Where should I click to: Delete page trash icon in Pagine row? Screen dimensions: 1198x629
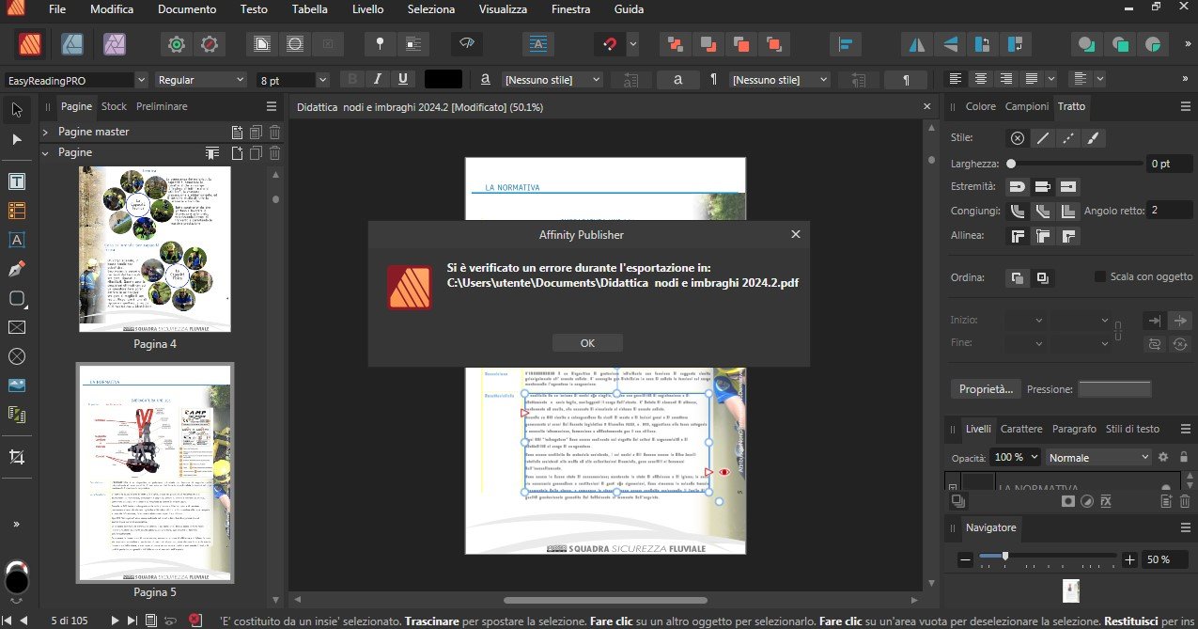tap(275, 152)
